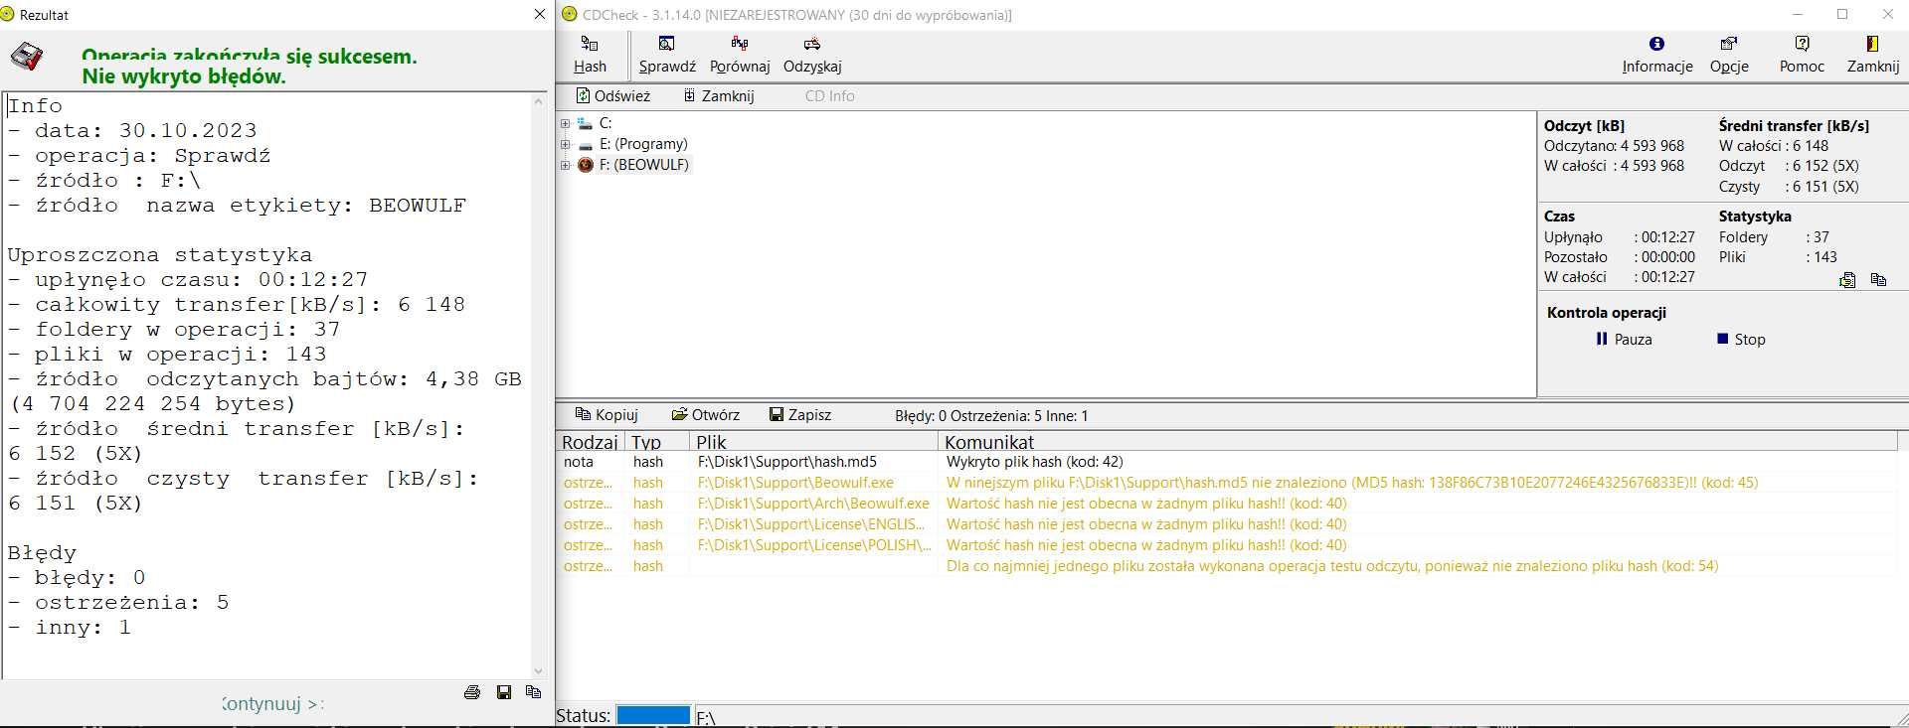Save statistics icon in Statystyka panel
The image size is (1909, 728).
click(1847, 280)
